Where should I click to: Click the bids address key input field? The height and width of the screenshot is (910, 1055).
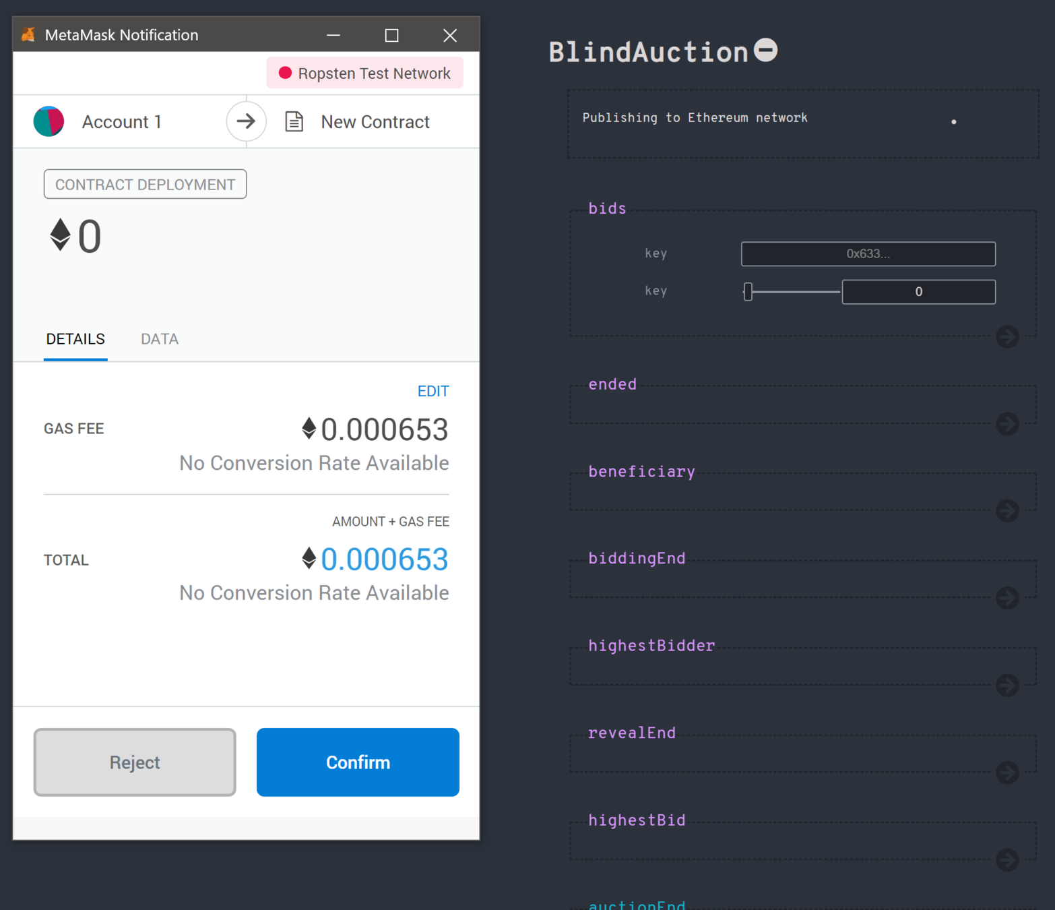(x=868, y=254)
